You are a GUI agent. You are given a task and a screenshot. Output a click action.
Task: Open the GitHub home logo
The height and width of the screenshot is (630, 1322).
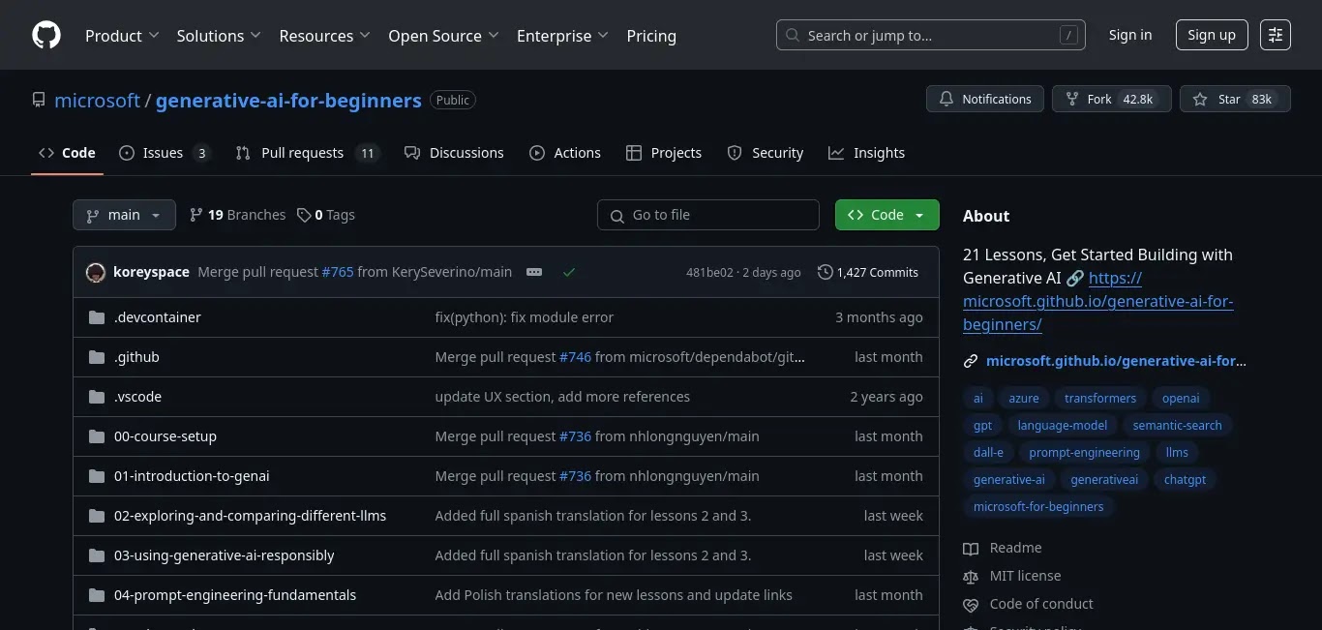pos(46,35)
